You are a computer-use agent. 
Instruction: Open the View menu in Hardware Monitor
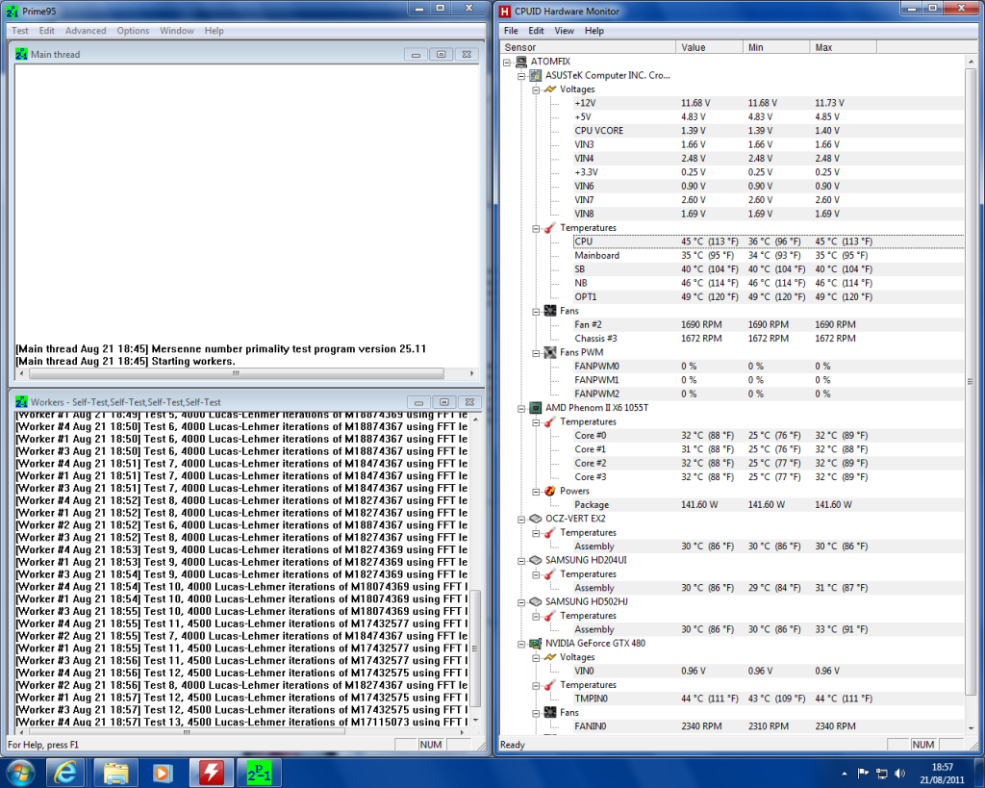point(564,31)
